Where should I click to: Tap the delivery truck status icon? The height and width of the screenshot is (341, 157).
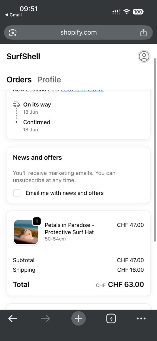pos(16,105)
